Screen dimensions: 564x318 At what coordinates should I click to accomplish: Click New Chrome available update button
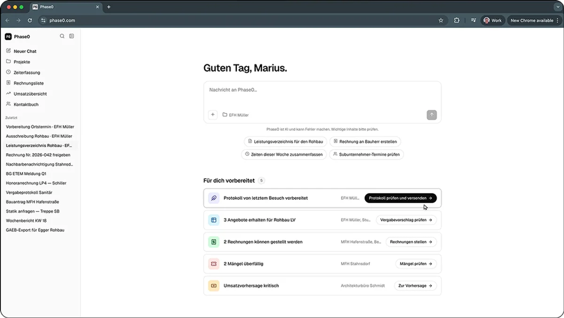pyautogui.click(x=535, y=20)
